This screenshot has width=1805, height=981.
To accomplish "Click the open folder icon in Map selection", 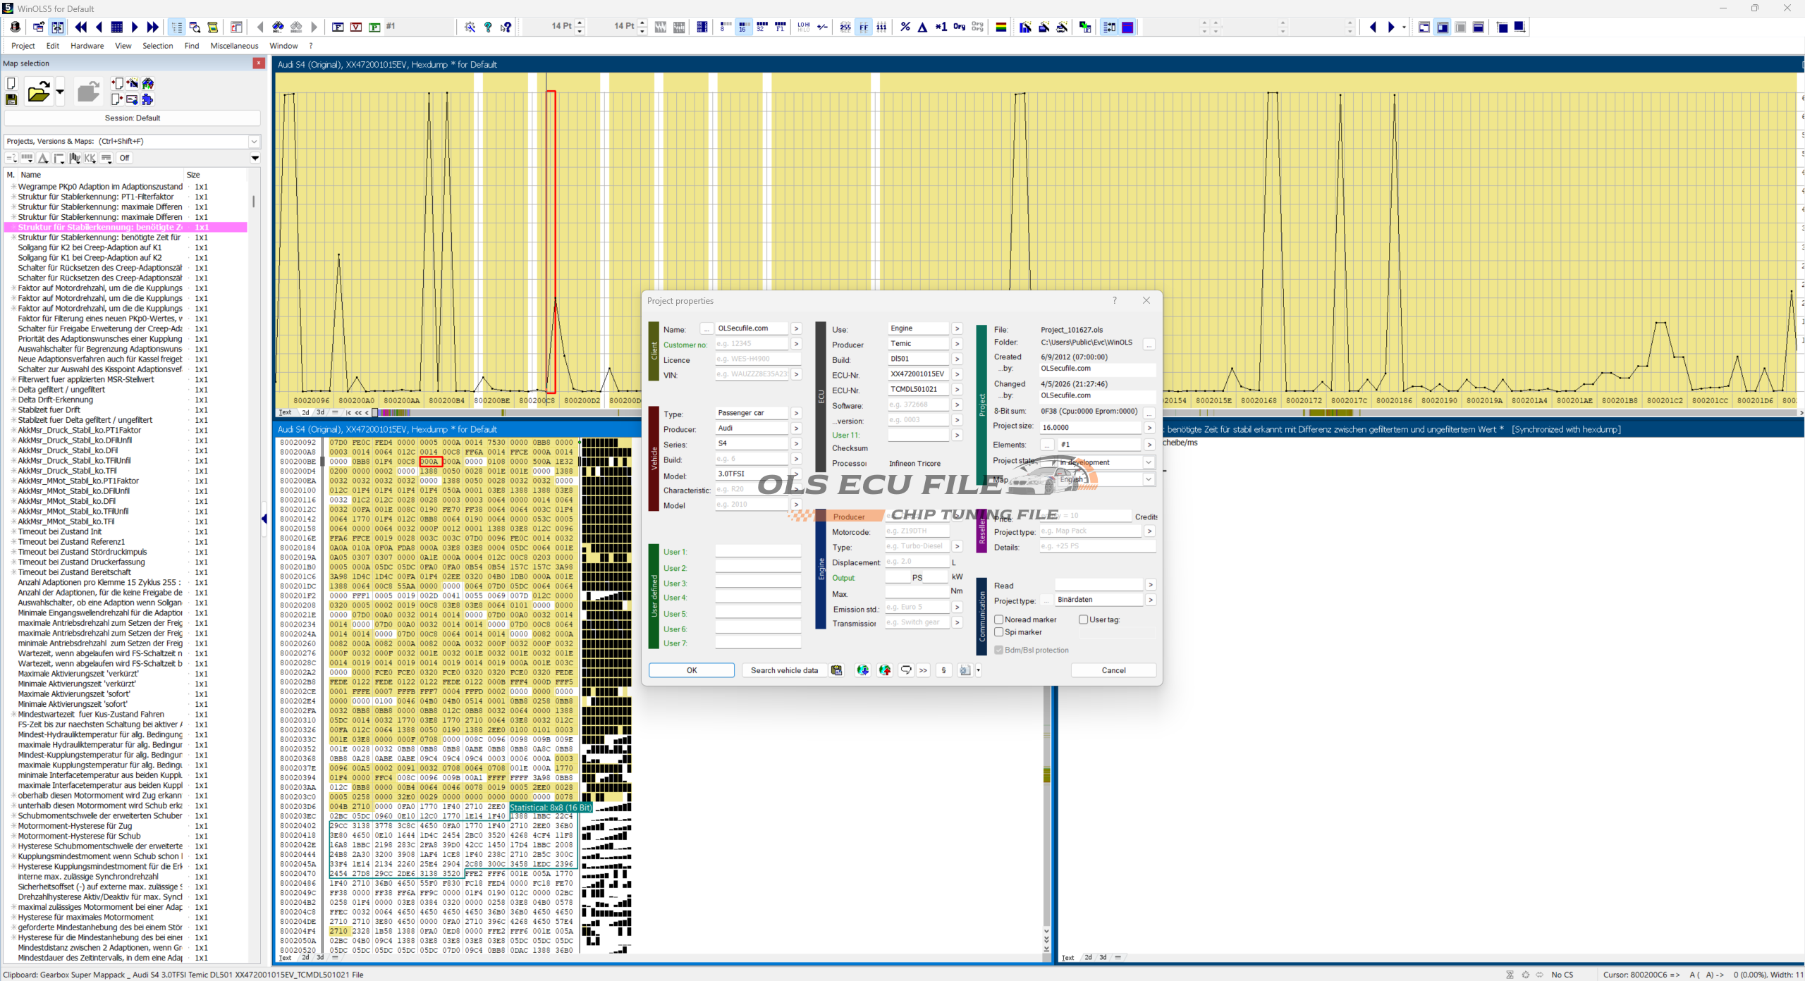I will [38, 92].
